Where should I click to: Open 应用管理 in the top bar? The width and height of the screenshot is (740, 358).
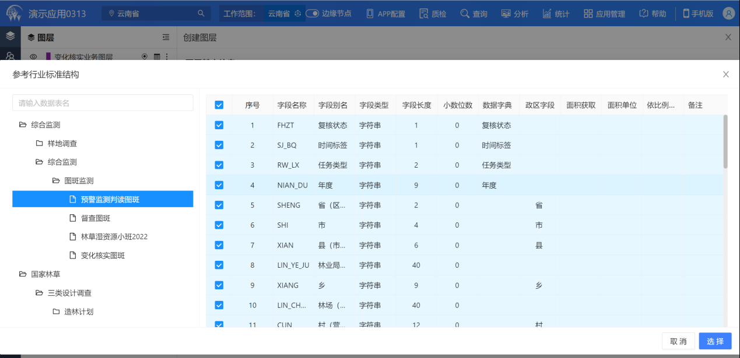(604, 13)
